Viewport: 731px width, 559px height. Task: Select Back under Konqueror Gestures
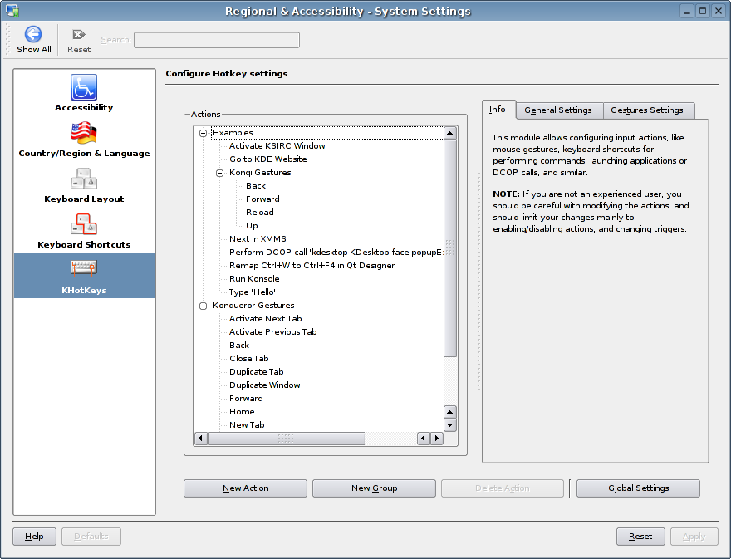coord(239,345)
